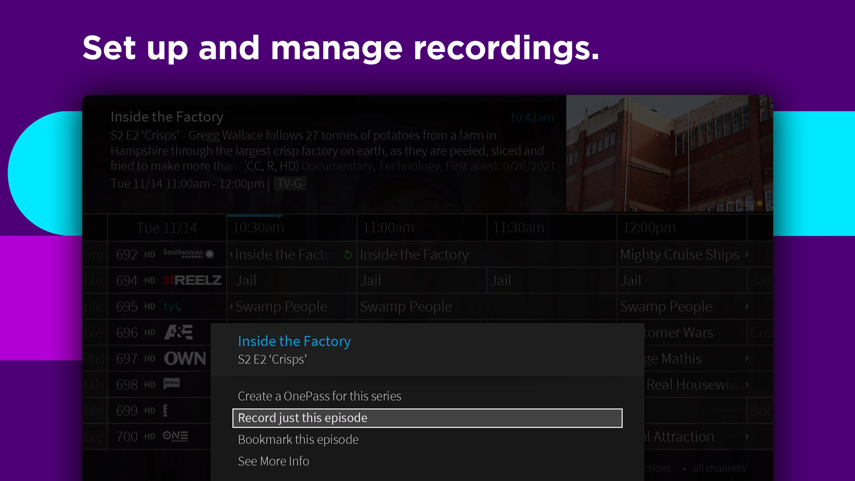This screenshot has width=855, height=481.
Task: Open See More Info
Action: coord(273,461)
